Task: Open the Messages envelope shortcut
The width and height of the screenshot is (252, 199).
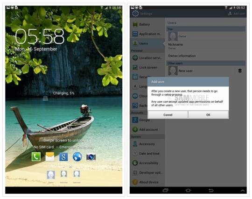Action: [50, 156]
